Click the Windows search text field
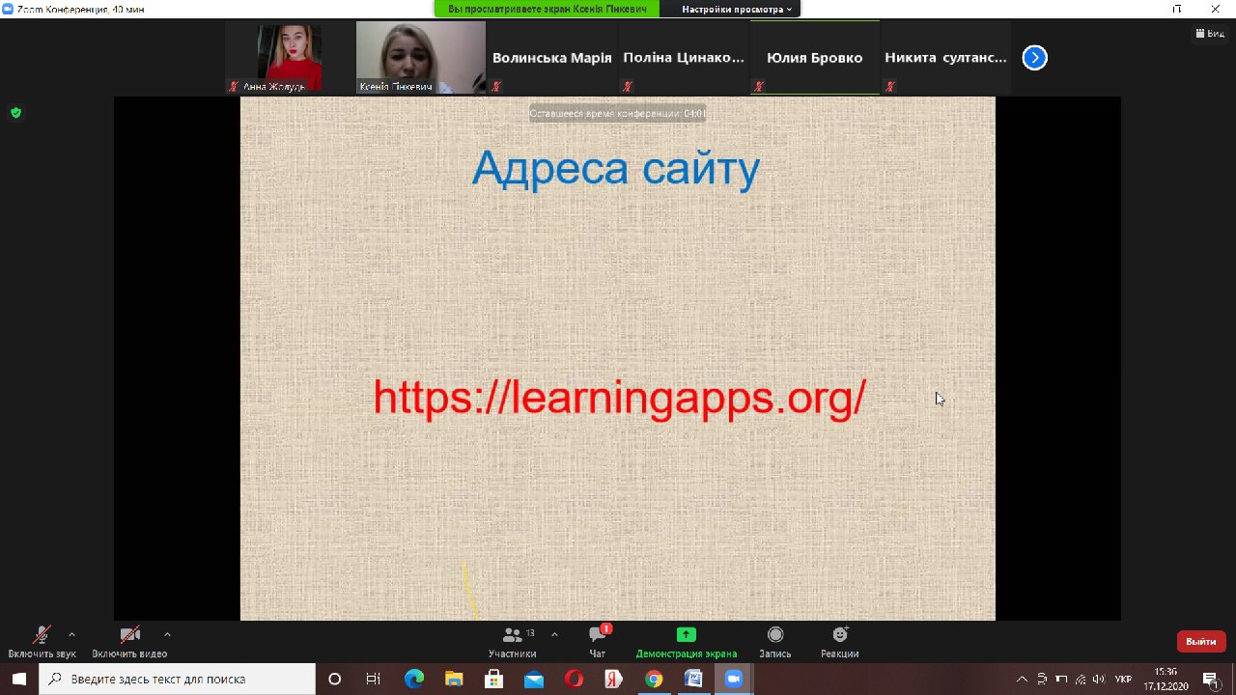 (183, 679)
